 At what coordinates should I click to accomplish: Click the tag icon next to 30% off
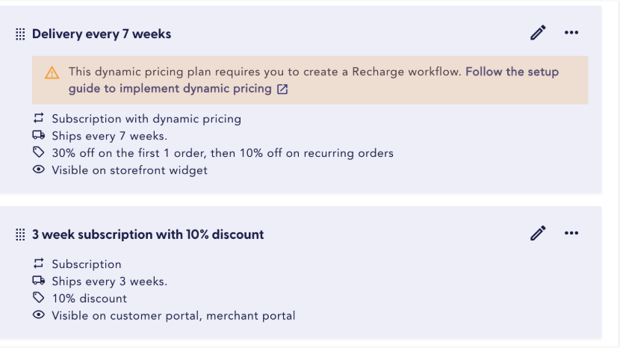coord(38,152)
